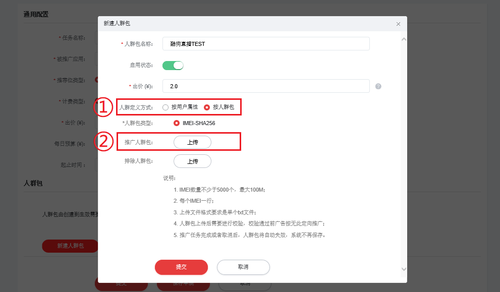The height and width of the screenshot is (292, 500).
Task: Click 上传 for 推广人群包
Action: point(193,142)
